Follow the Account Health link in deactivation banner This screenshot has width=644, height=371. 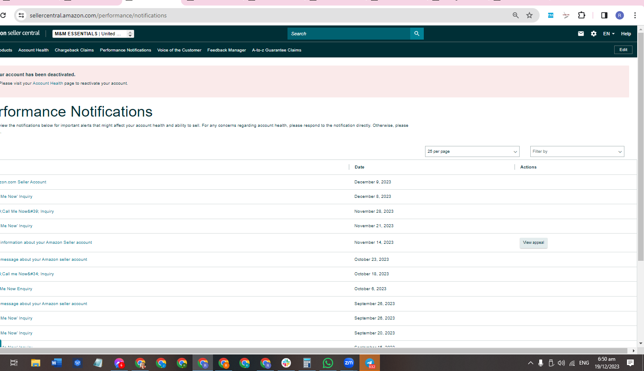[48, 83]
